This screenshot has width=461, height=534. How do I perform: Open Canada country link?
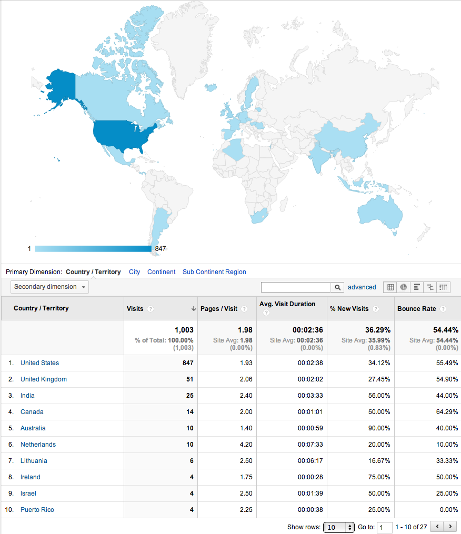32,412
